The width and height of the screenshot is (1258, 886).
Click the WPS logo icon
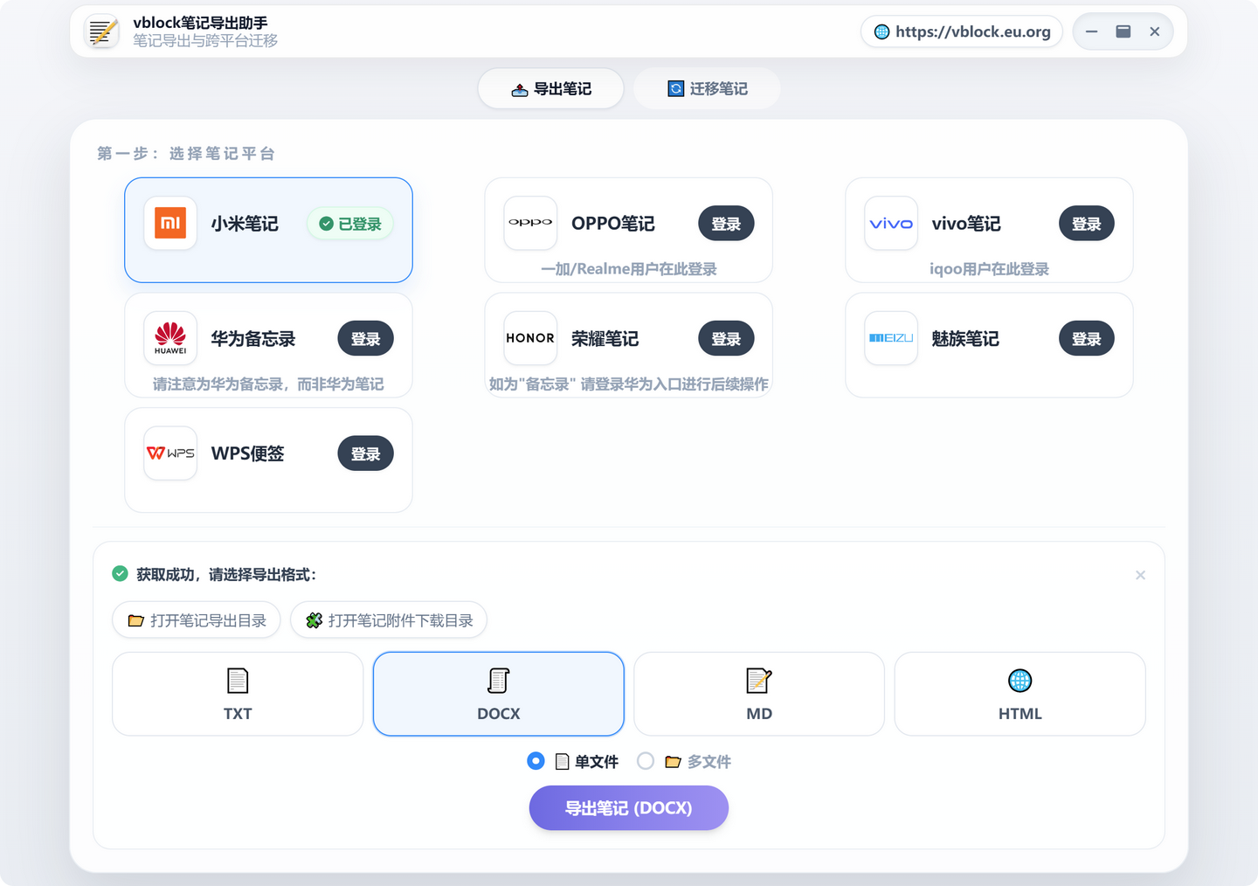click(170, 453)
